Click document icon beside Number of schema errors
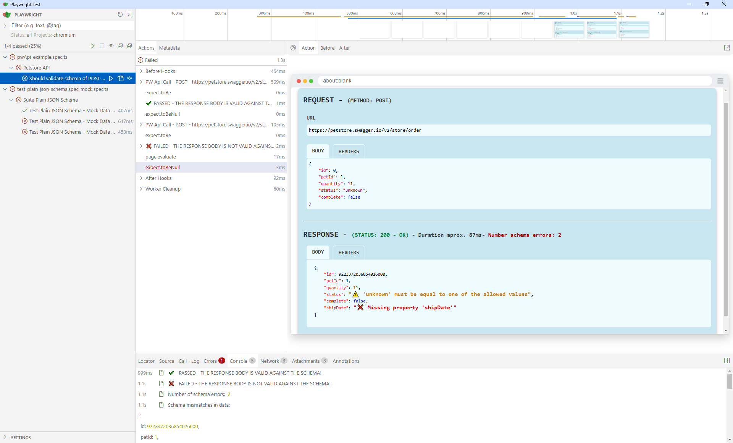 (161, 394)
